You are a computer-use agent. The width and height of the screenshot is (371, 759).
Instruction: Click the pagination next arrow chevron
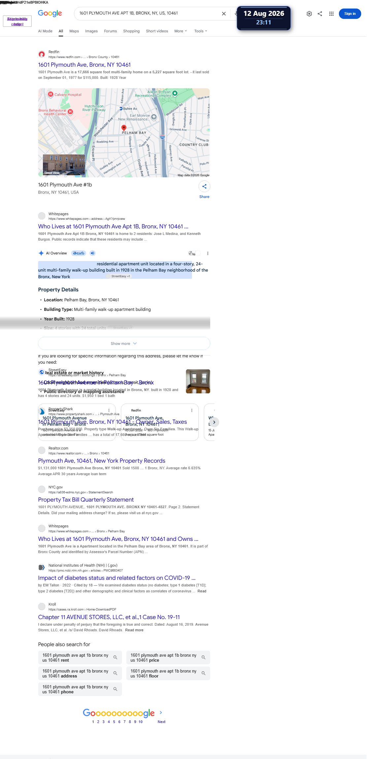pyautogui.click(x=161, y=712)
